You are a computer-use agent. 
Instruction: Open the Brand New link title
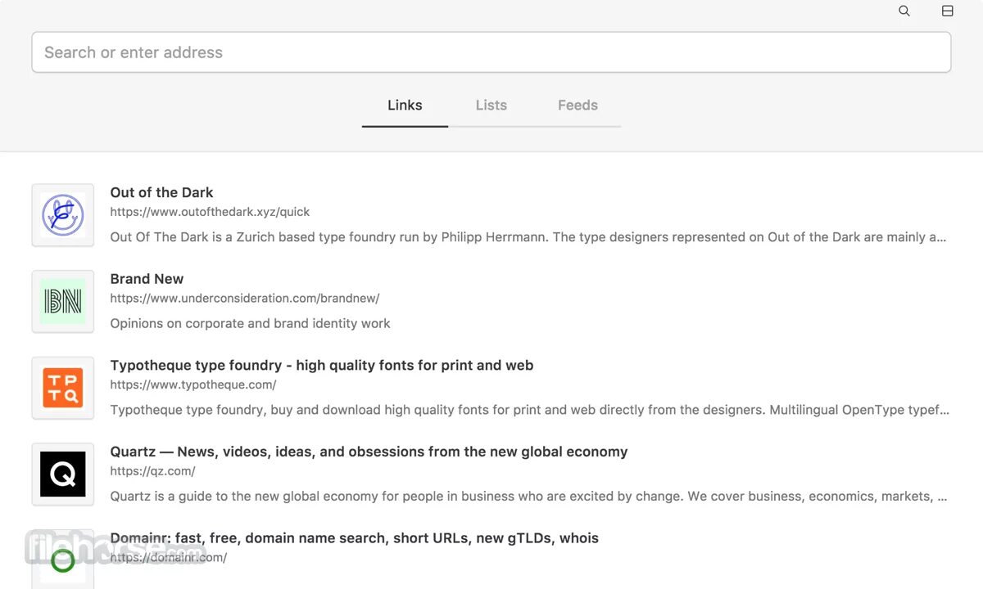click(x=147, y=279)
